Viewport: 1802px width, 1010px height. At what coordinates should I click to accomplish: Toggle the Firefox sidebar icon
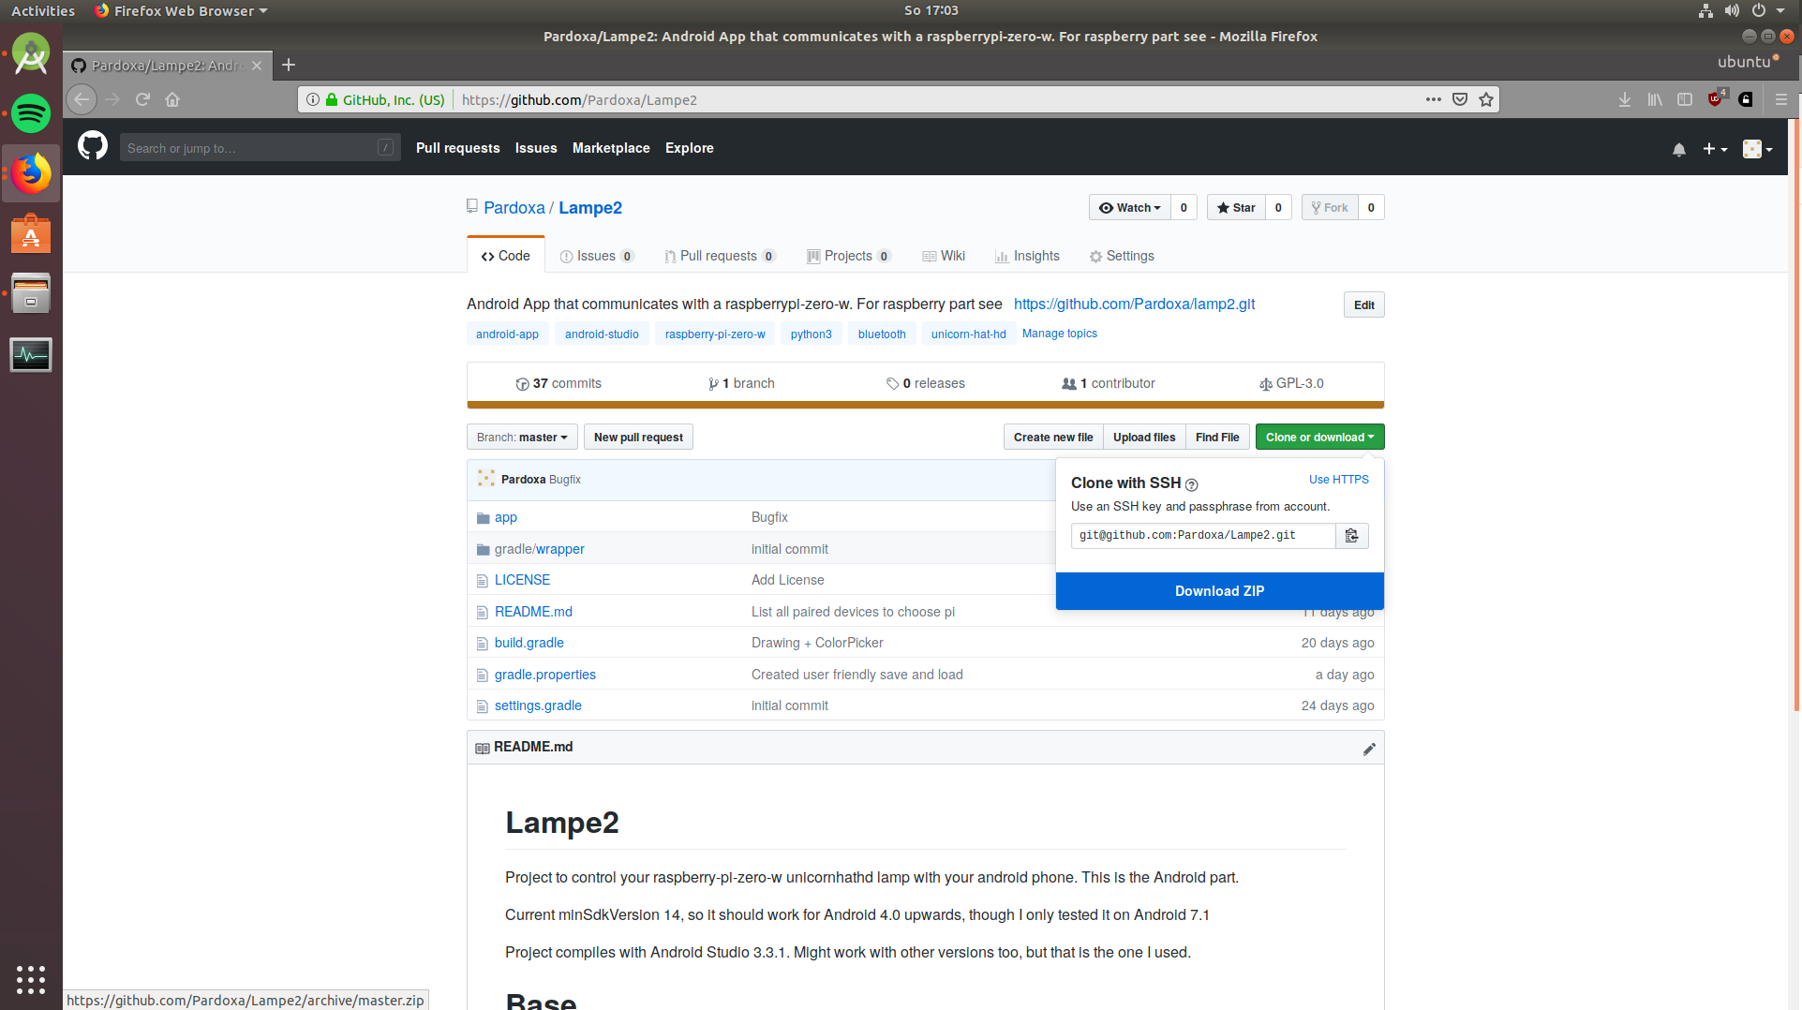tap(1685, 99)
